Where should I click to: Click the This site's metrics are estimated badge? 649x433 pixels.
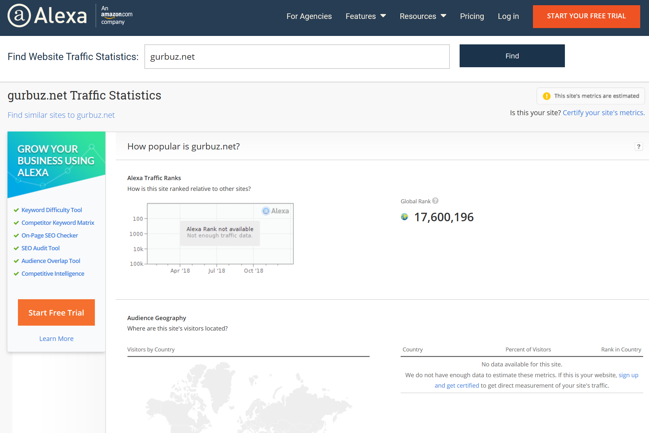[x=591, y=96]
